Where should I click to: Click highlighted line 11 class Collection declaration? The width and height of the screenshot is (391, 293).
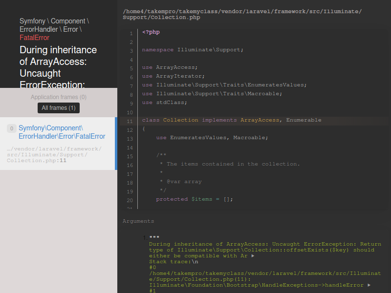coord(232,120)
